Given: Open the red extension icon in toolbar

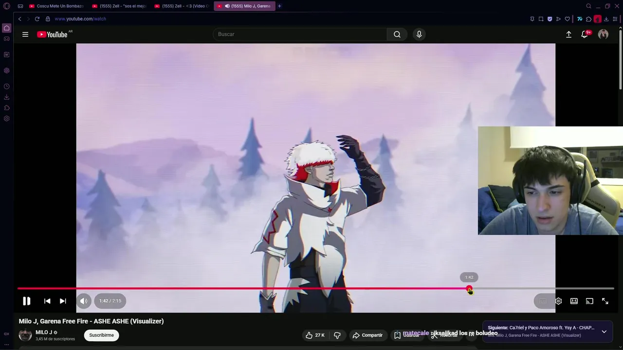Looking at the screenshot, I should (x=597, y=19).
